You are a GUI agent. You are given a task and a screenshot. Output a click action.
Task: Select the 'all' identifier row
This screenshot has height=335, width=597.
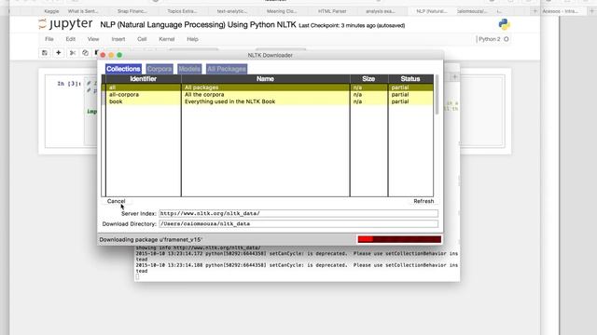coord(143,87)
